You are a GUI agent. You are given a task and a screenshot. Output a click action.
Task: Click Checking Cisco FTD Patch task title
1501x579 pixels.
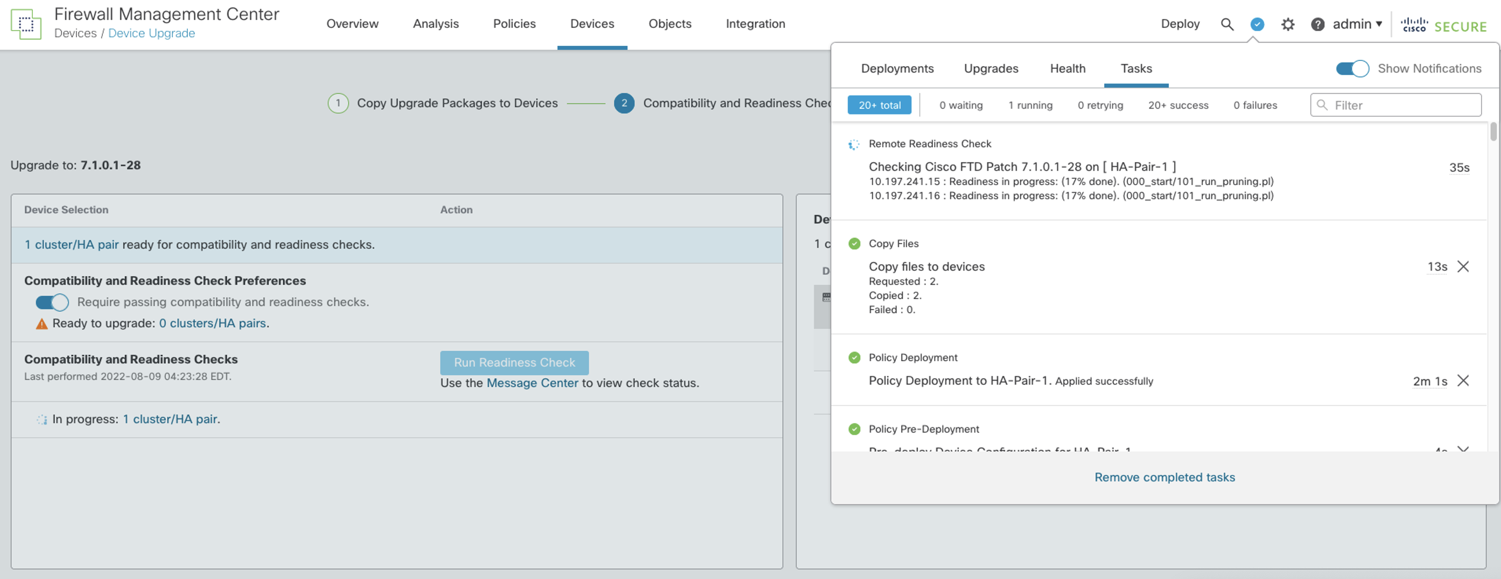point(1022,167)
